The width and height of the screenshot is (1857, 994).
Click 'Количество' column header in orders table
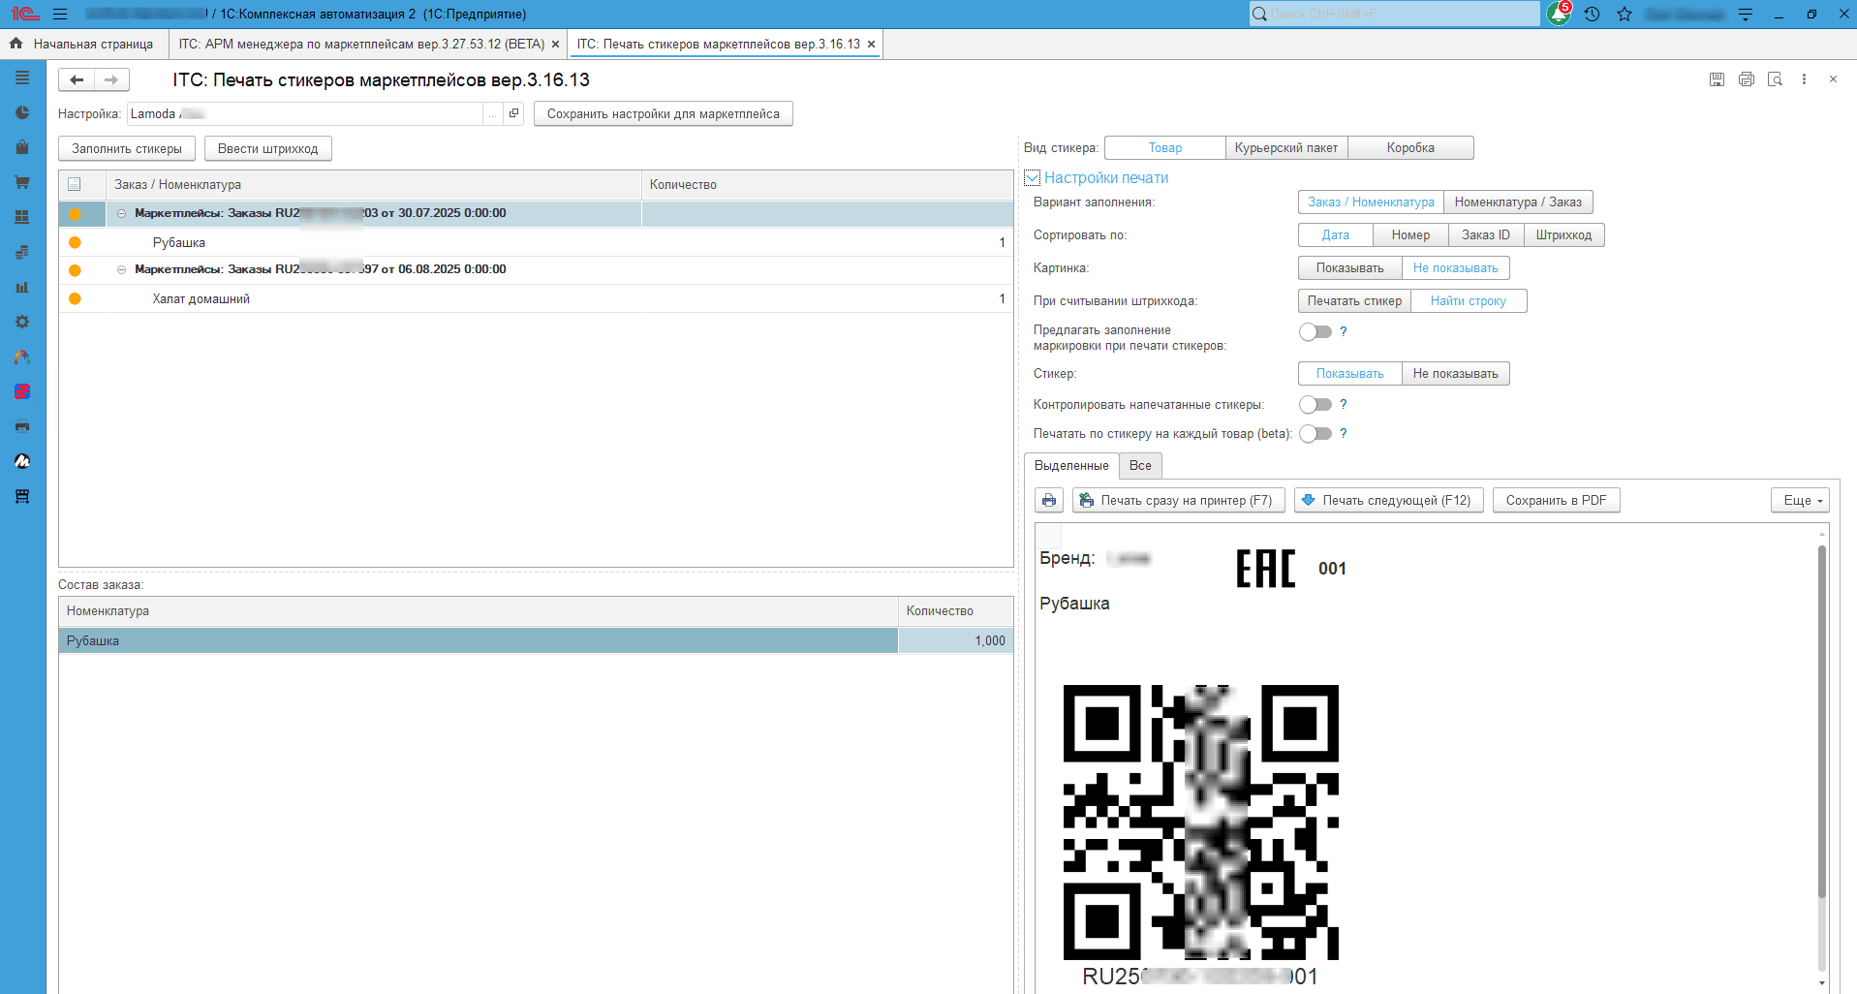click(x=827, y=184)
